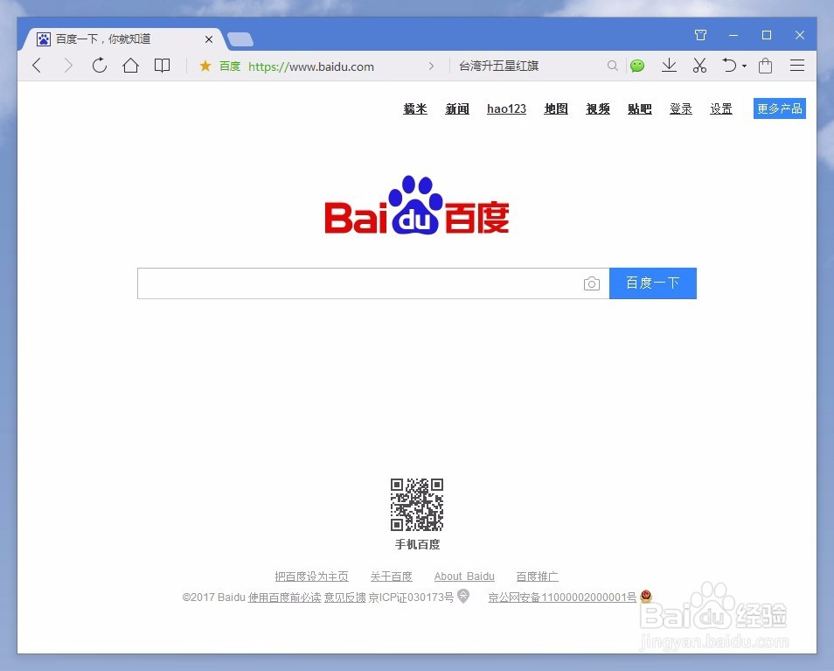Open the 设置 settings link
The image size is (834, 671).
721,109
